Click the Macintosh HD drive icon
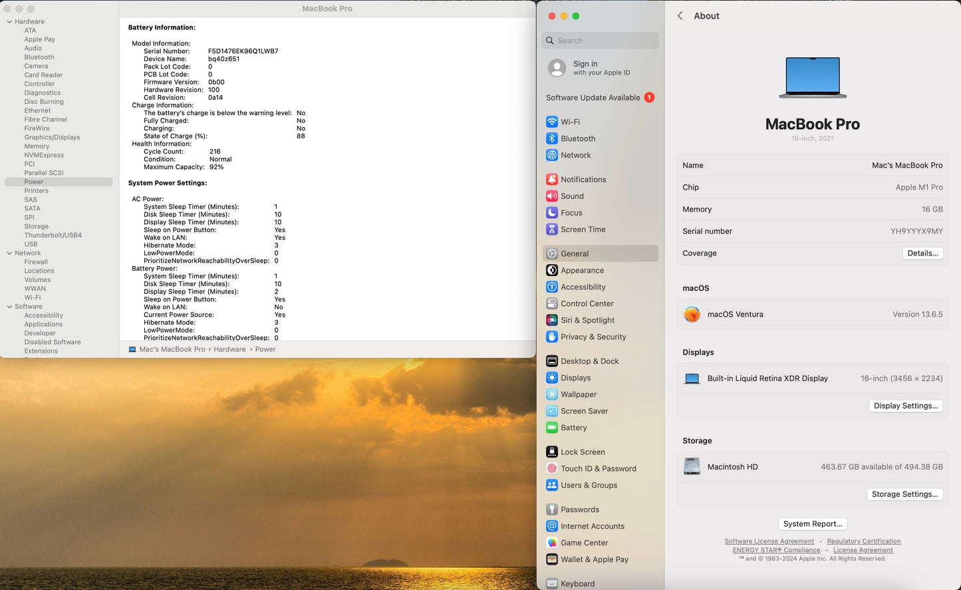The width and height of the screenshot is (961, 590). click(x=692, y=466)
